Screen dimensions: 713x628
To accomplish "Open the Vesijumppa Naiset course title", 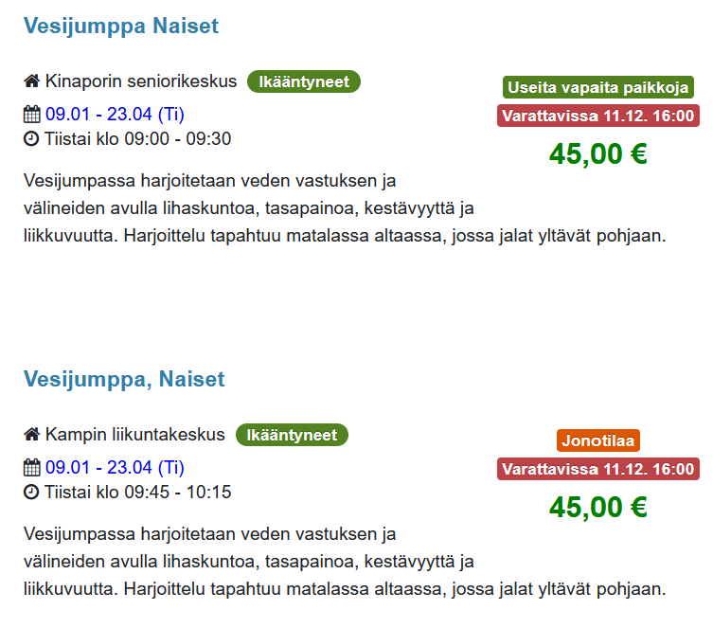I will [121, 26].
